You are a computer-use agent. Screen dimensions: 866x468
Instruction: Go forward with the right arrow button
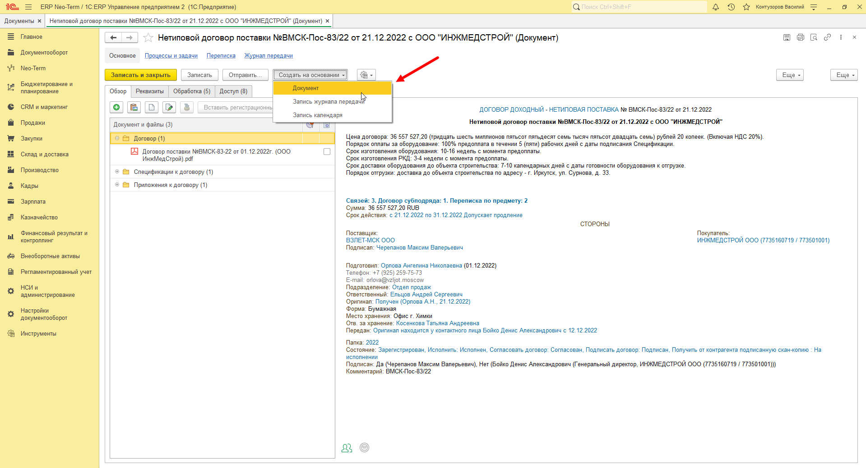point(130,38)
